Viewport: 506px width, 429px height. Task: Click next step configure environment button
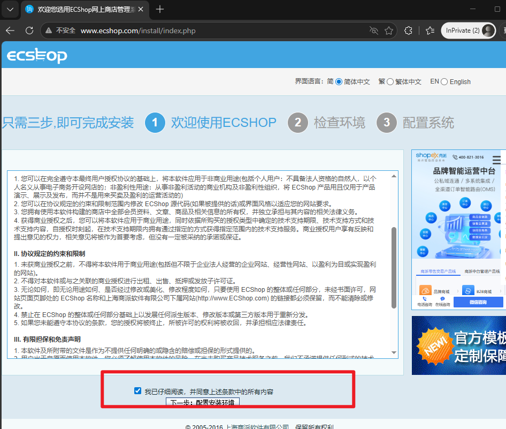pyautogui.click(x=203, y=403)
